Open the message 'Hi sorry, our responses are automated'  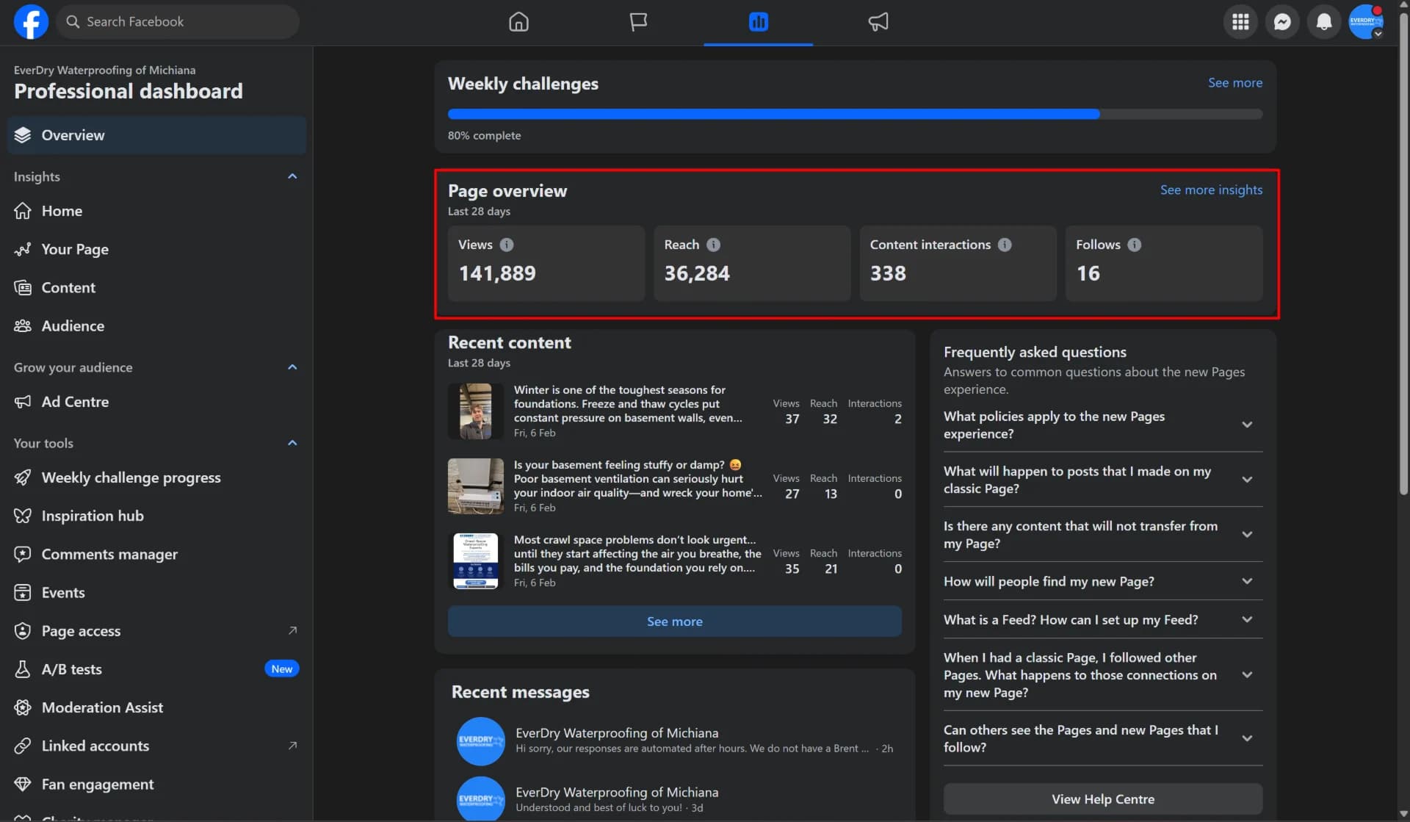tap(674, 740)
